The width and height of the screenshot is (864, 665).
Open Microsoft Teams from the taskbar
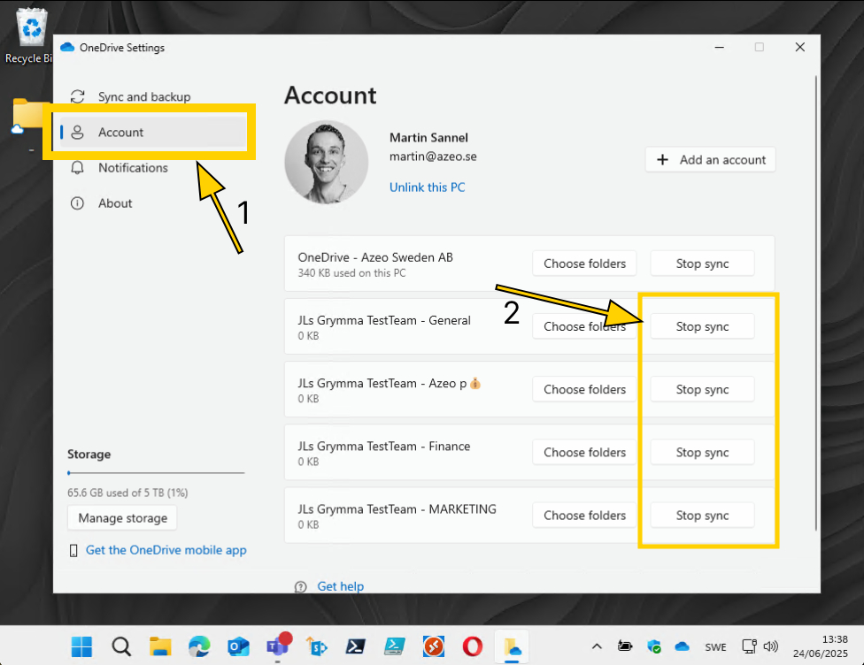click(x=278, y=646)
